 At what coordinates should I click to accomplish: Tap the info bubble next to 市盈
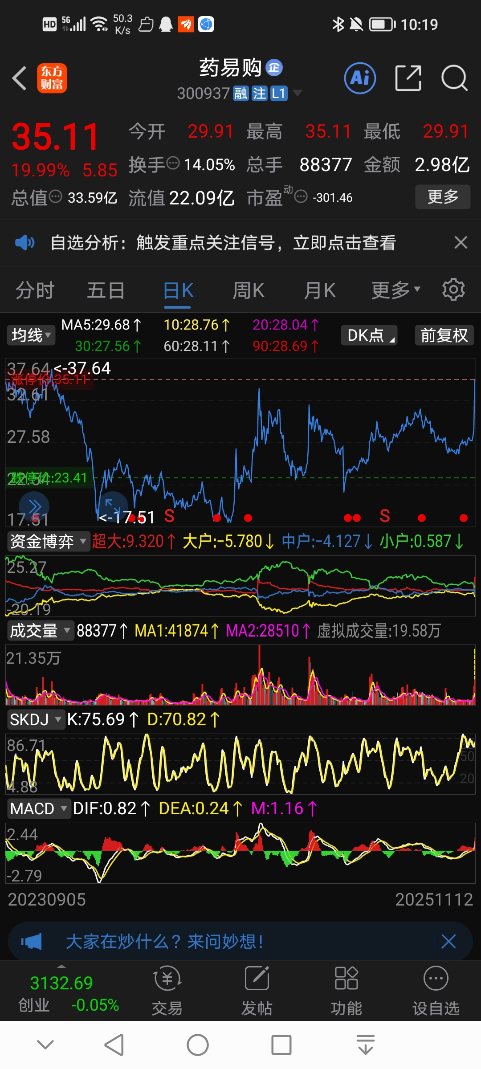pos(301,196)
